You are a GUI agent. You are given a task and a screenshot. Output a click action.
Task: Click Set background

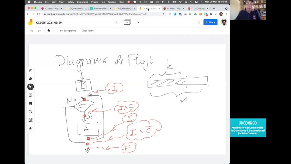point(68,31)
